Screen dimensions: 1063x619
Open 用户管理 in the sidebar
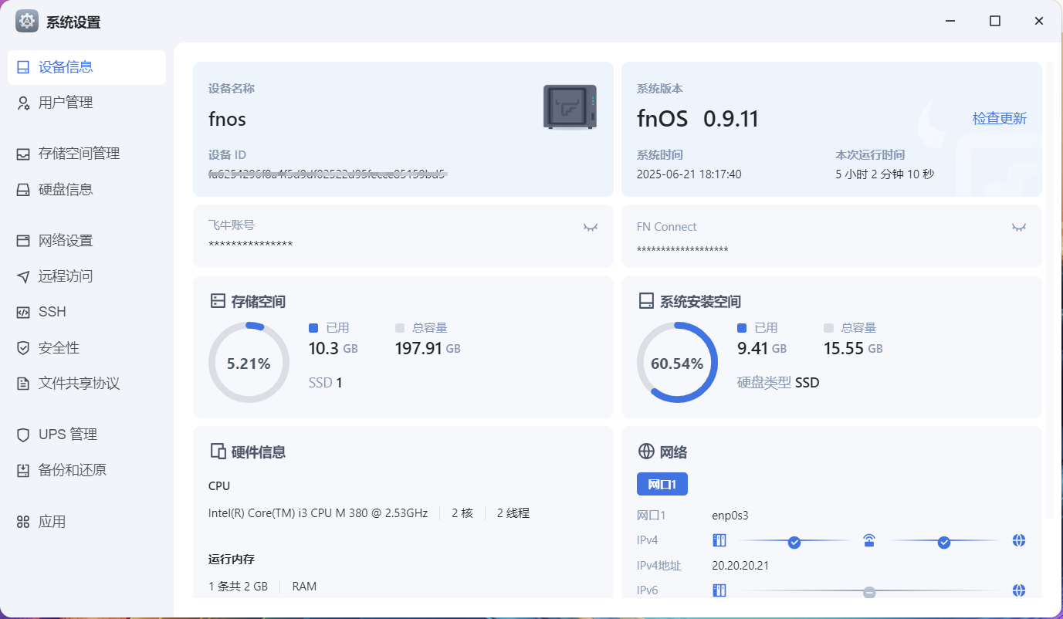pos(86,103)
